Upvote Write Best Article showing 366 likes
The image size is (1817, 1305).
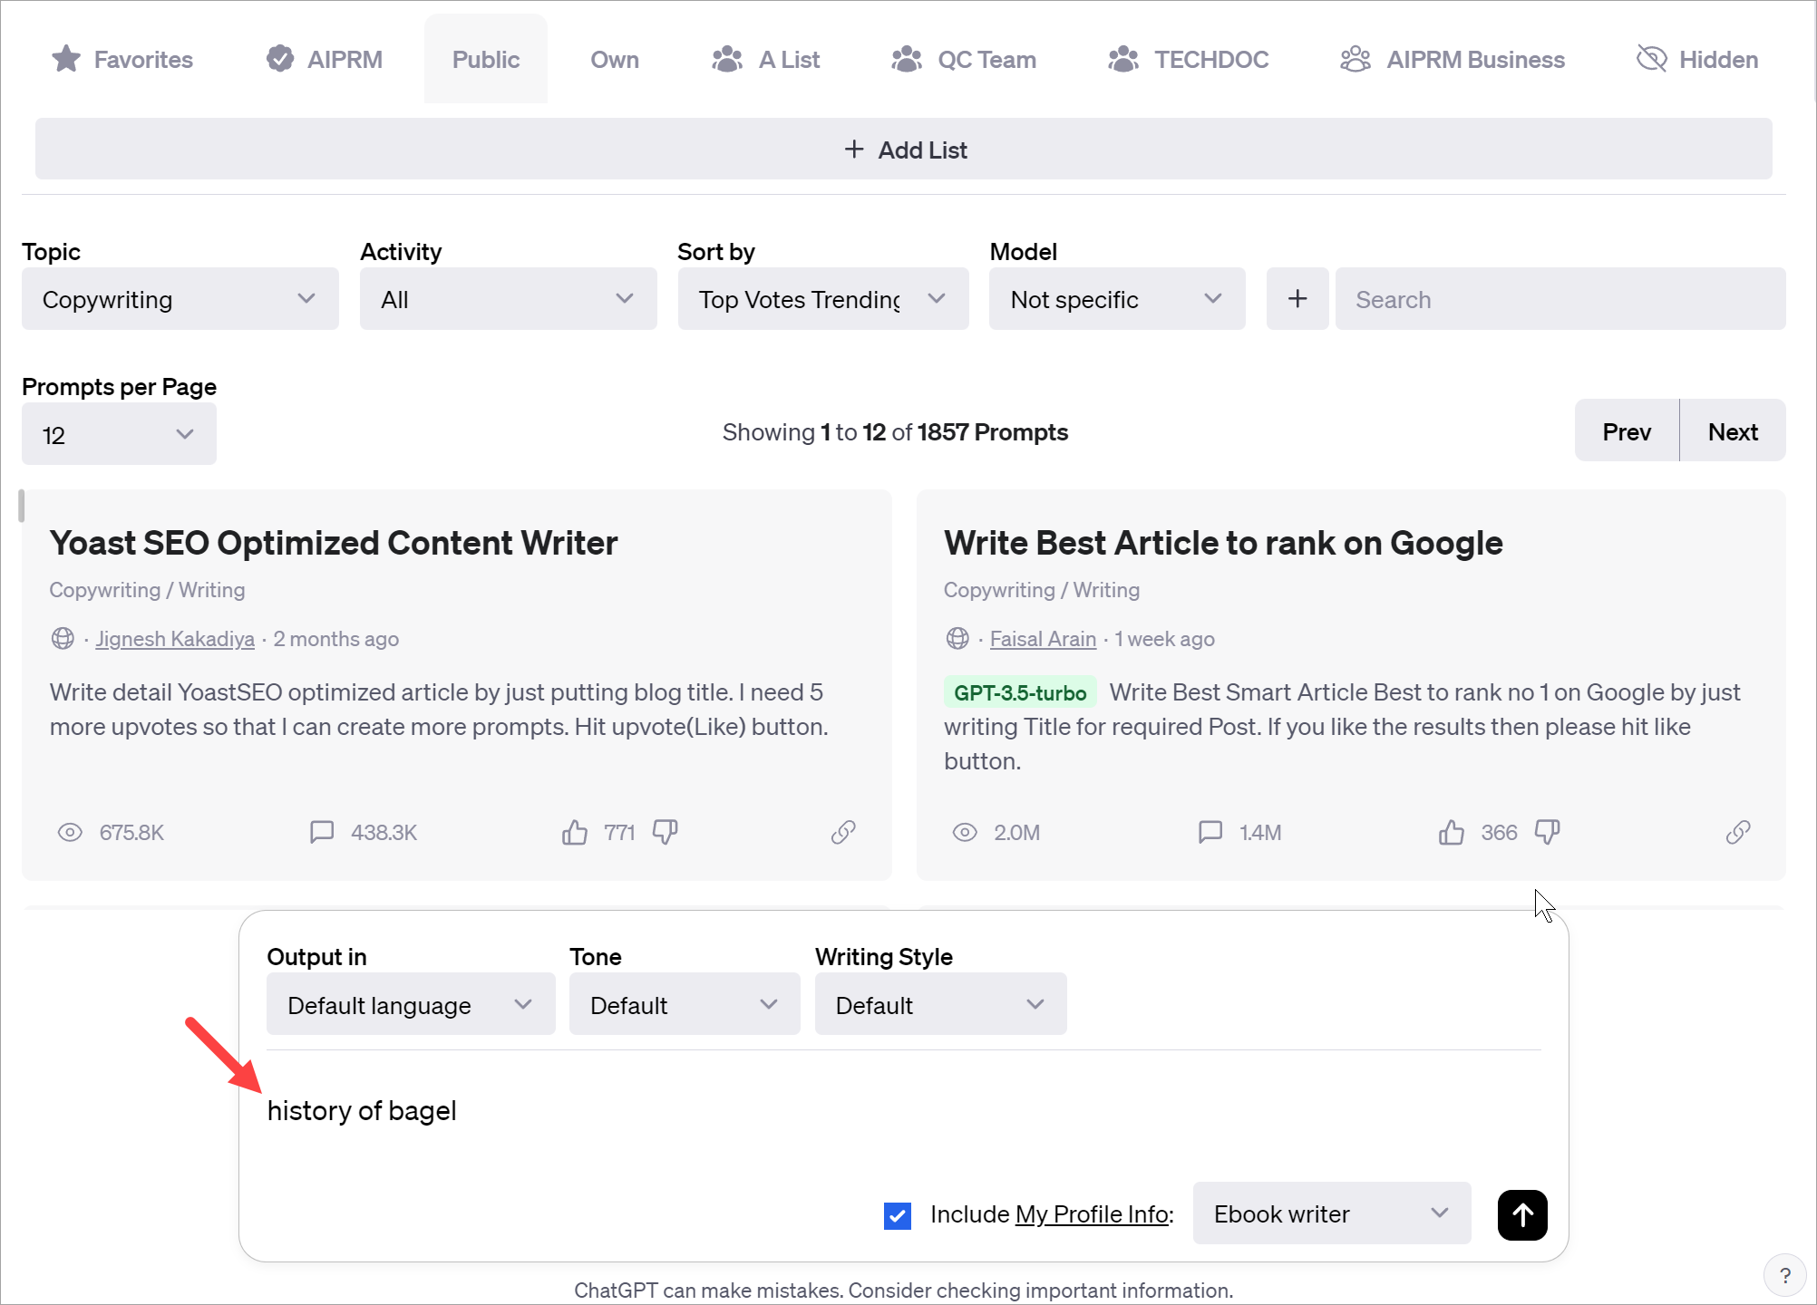point(1452,832)
